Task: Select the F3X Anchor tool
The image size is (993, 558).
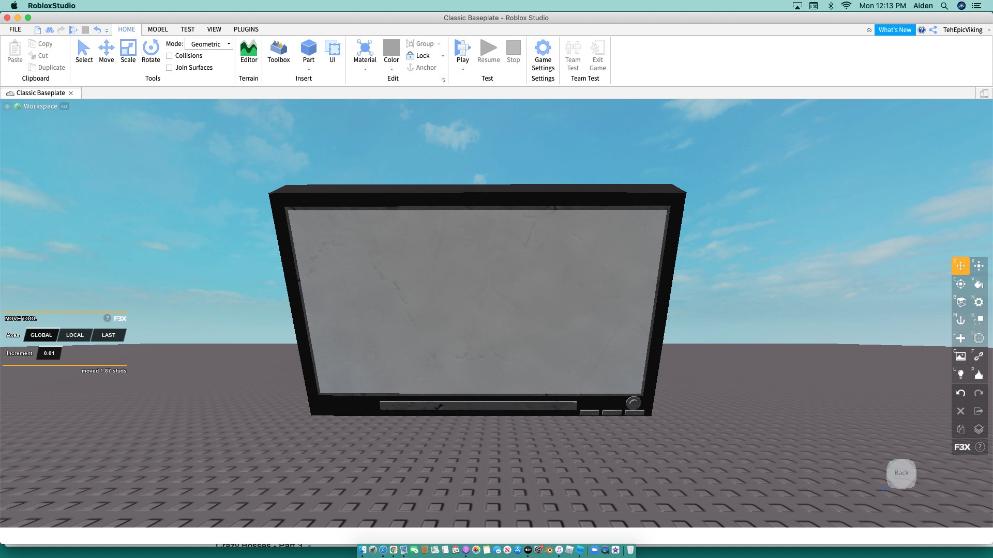Action: (x=960, y=320)
